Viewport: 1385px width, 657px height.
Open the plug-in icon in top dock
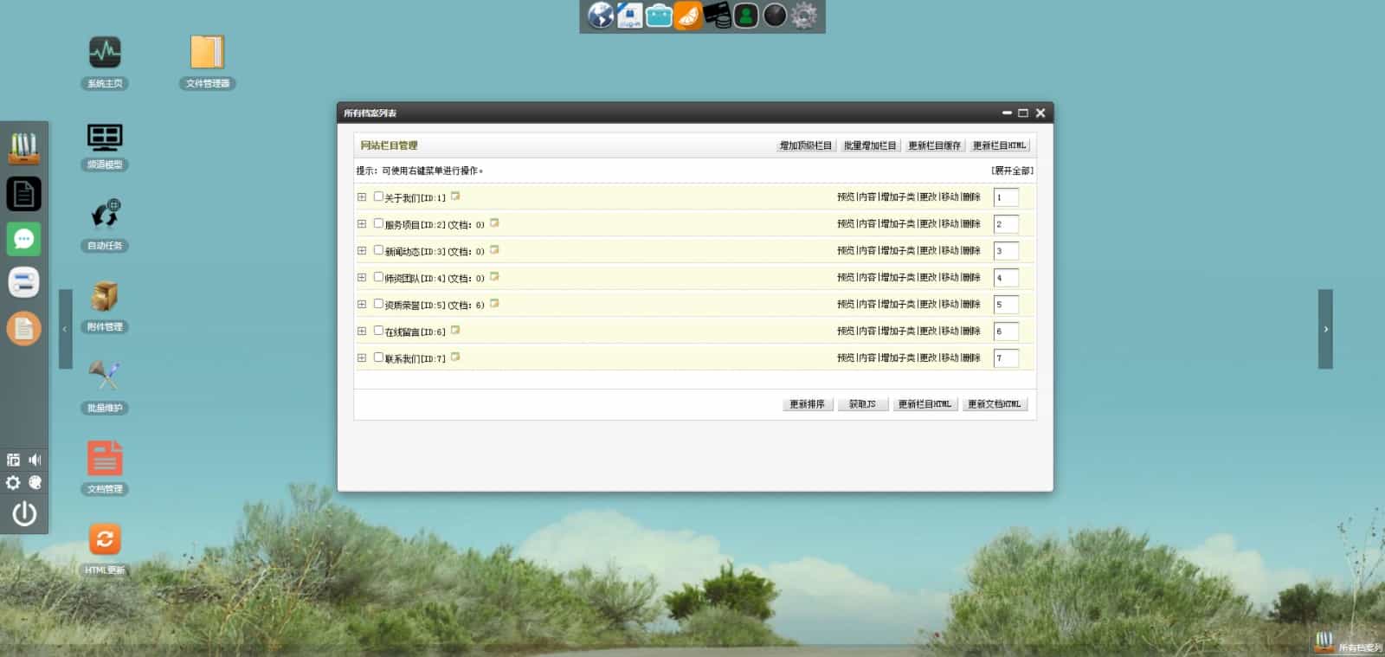629,16
